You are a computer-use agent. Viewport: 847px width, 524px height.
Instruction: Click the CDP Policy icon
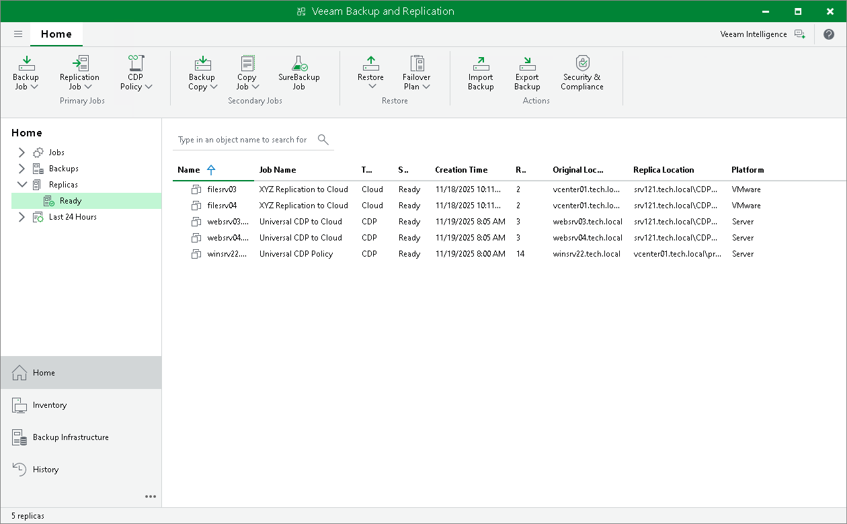(x=136, y=64)
